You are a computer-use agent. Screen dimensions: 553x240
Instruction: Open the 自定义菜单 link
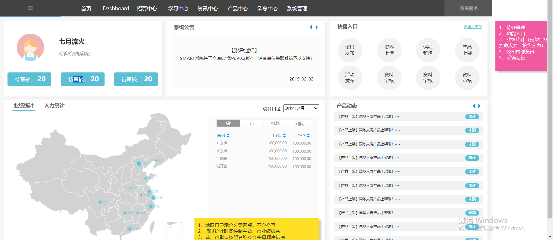(473, 27)
